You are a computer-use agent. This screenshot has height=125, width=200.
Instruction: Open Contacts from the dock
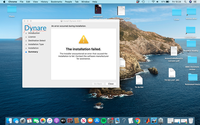[77, 121]
